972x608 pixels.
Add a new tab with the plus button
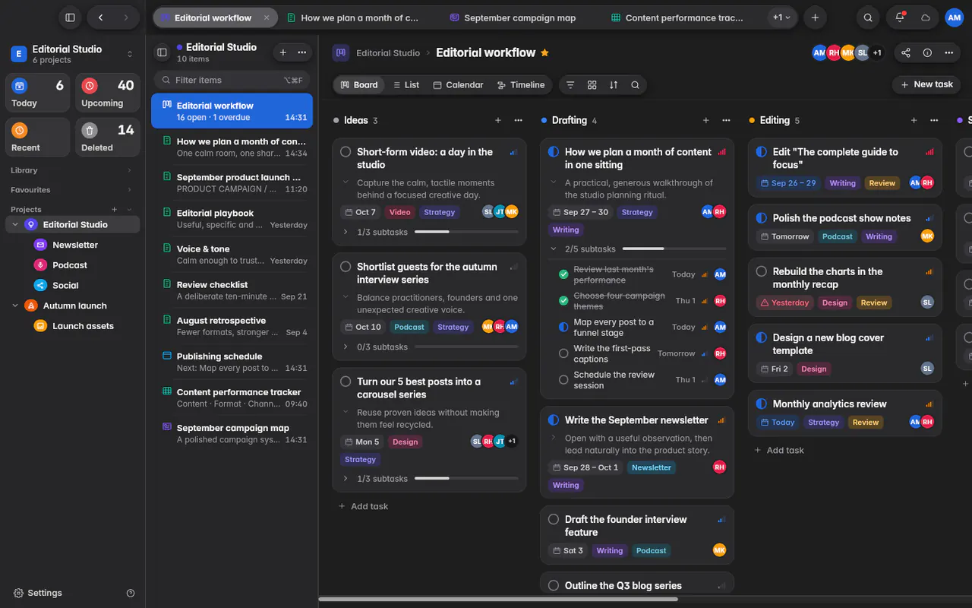pos(815,17)
